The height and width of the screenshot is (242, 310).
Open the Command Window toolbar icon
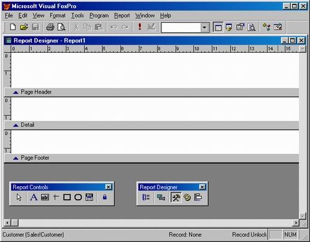point(218,27)
